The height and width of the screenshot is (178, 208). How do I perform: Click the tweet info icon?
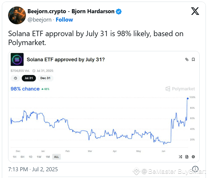pyautogui.click(x=195, y=169)
